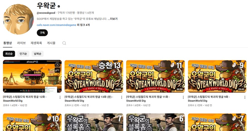Click the 우왁굳 channel avatar image
The image size is (248, 131).
point(18,19)
